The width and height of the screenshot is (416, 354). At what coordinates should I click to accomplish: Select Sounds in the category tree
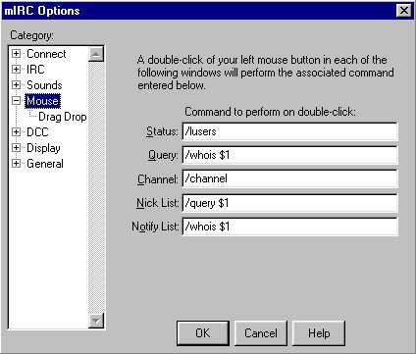tap(44, 85)
